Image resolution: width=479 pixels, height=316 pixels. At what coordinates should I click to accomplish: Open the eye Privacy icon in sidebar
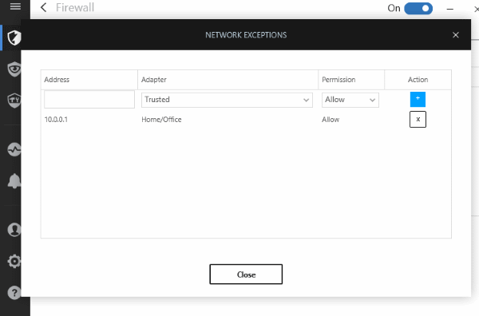pyautogui.click(x=14, y=69)
